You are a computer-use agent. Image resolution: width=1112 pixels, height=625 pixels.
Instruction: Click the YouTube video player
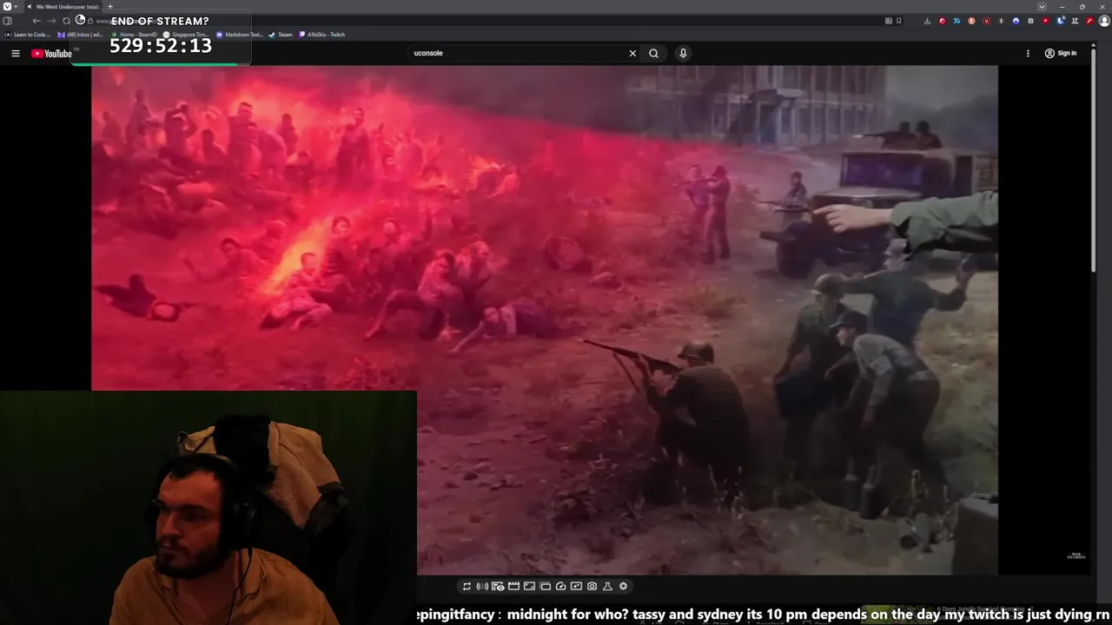pyautogui.click(x=545, y=319)
